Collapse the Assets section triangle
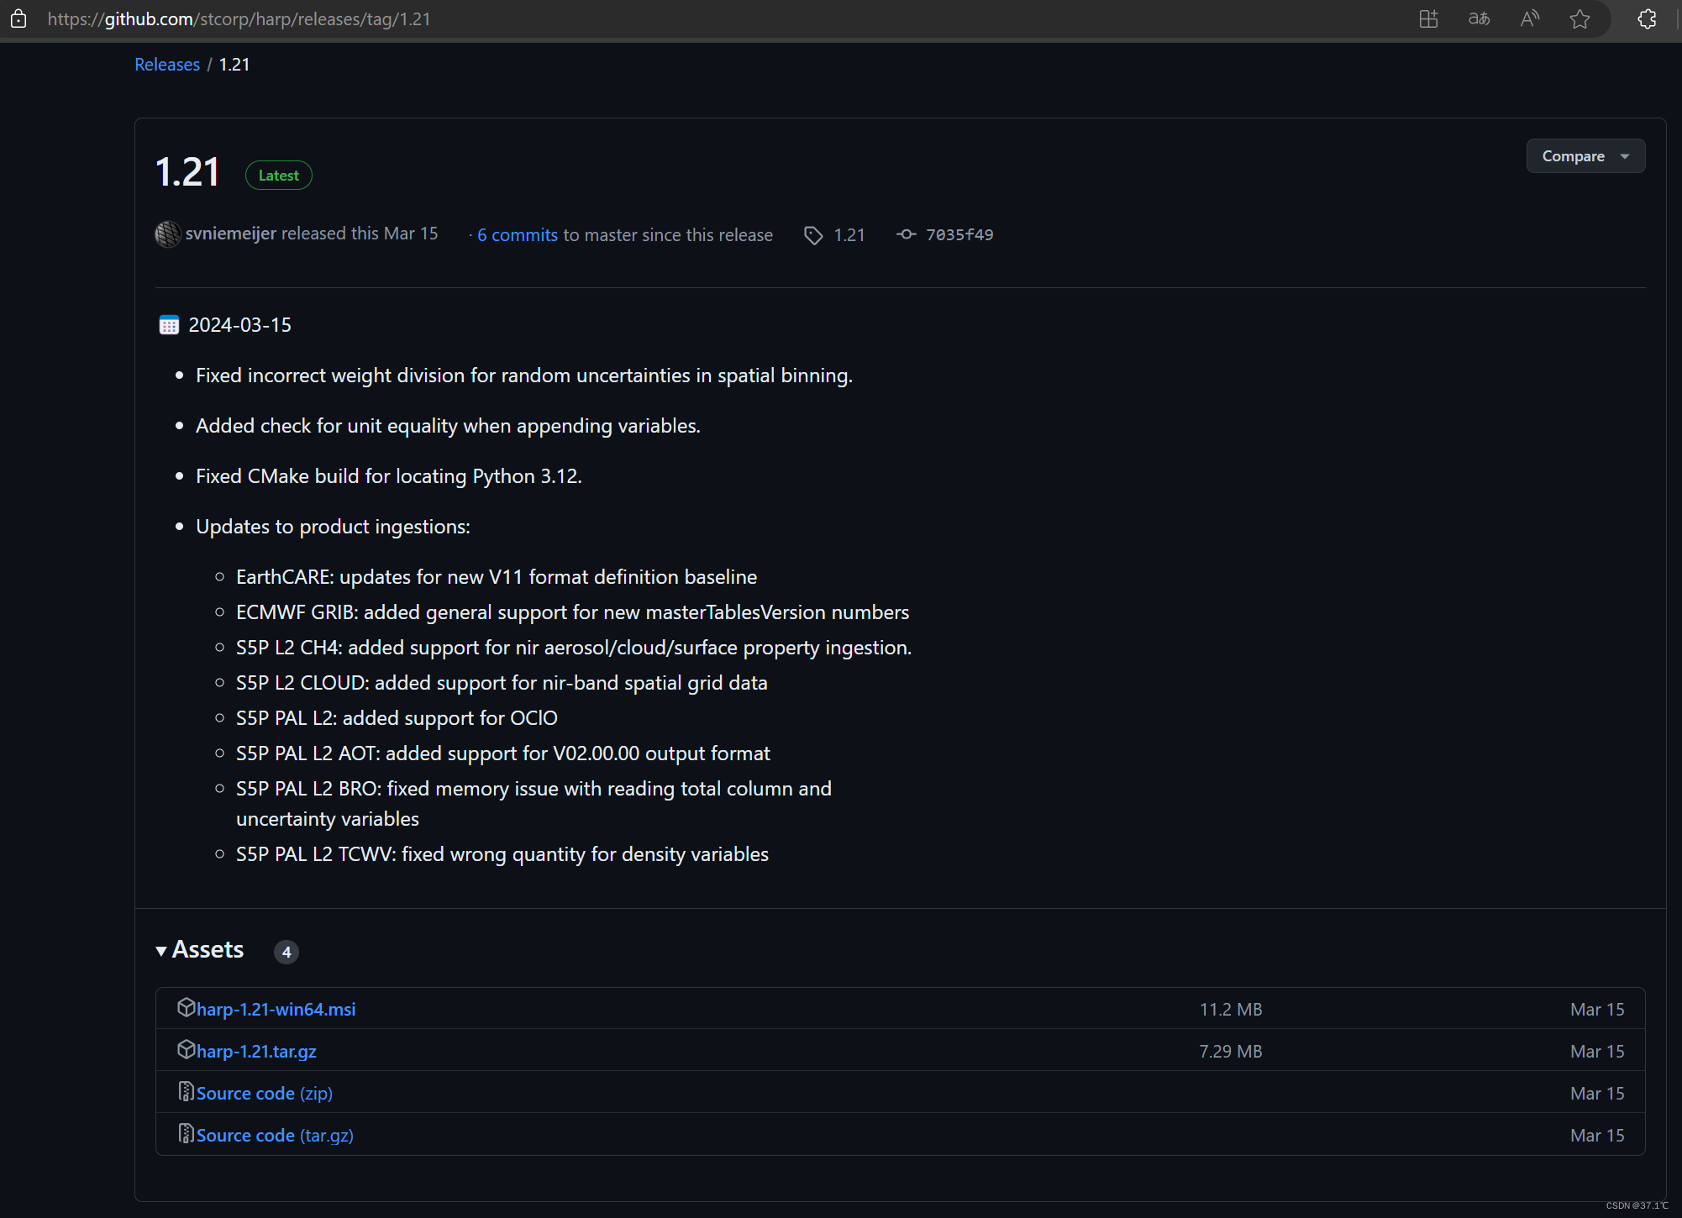1682x1218 pixels. click(161, 951)
